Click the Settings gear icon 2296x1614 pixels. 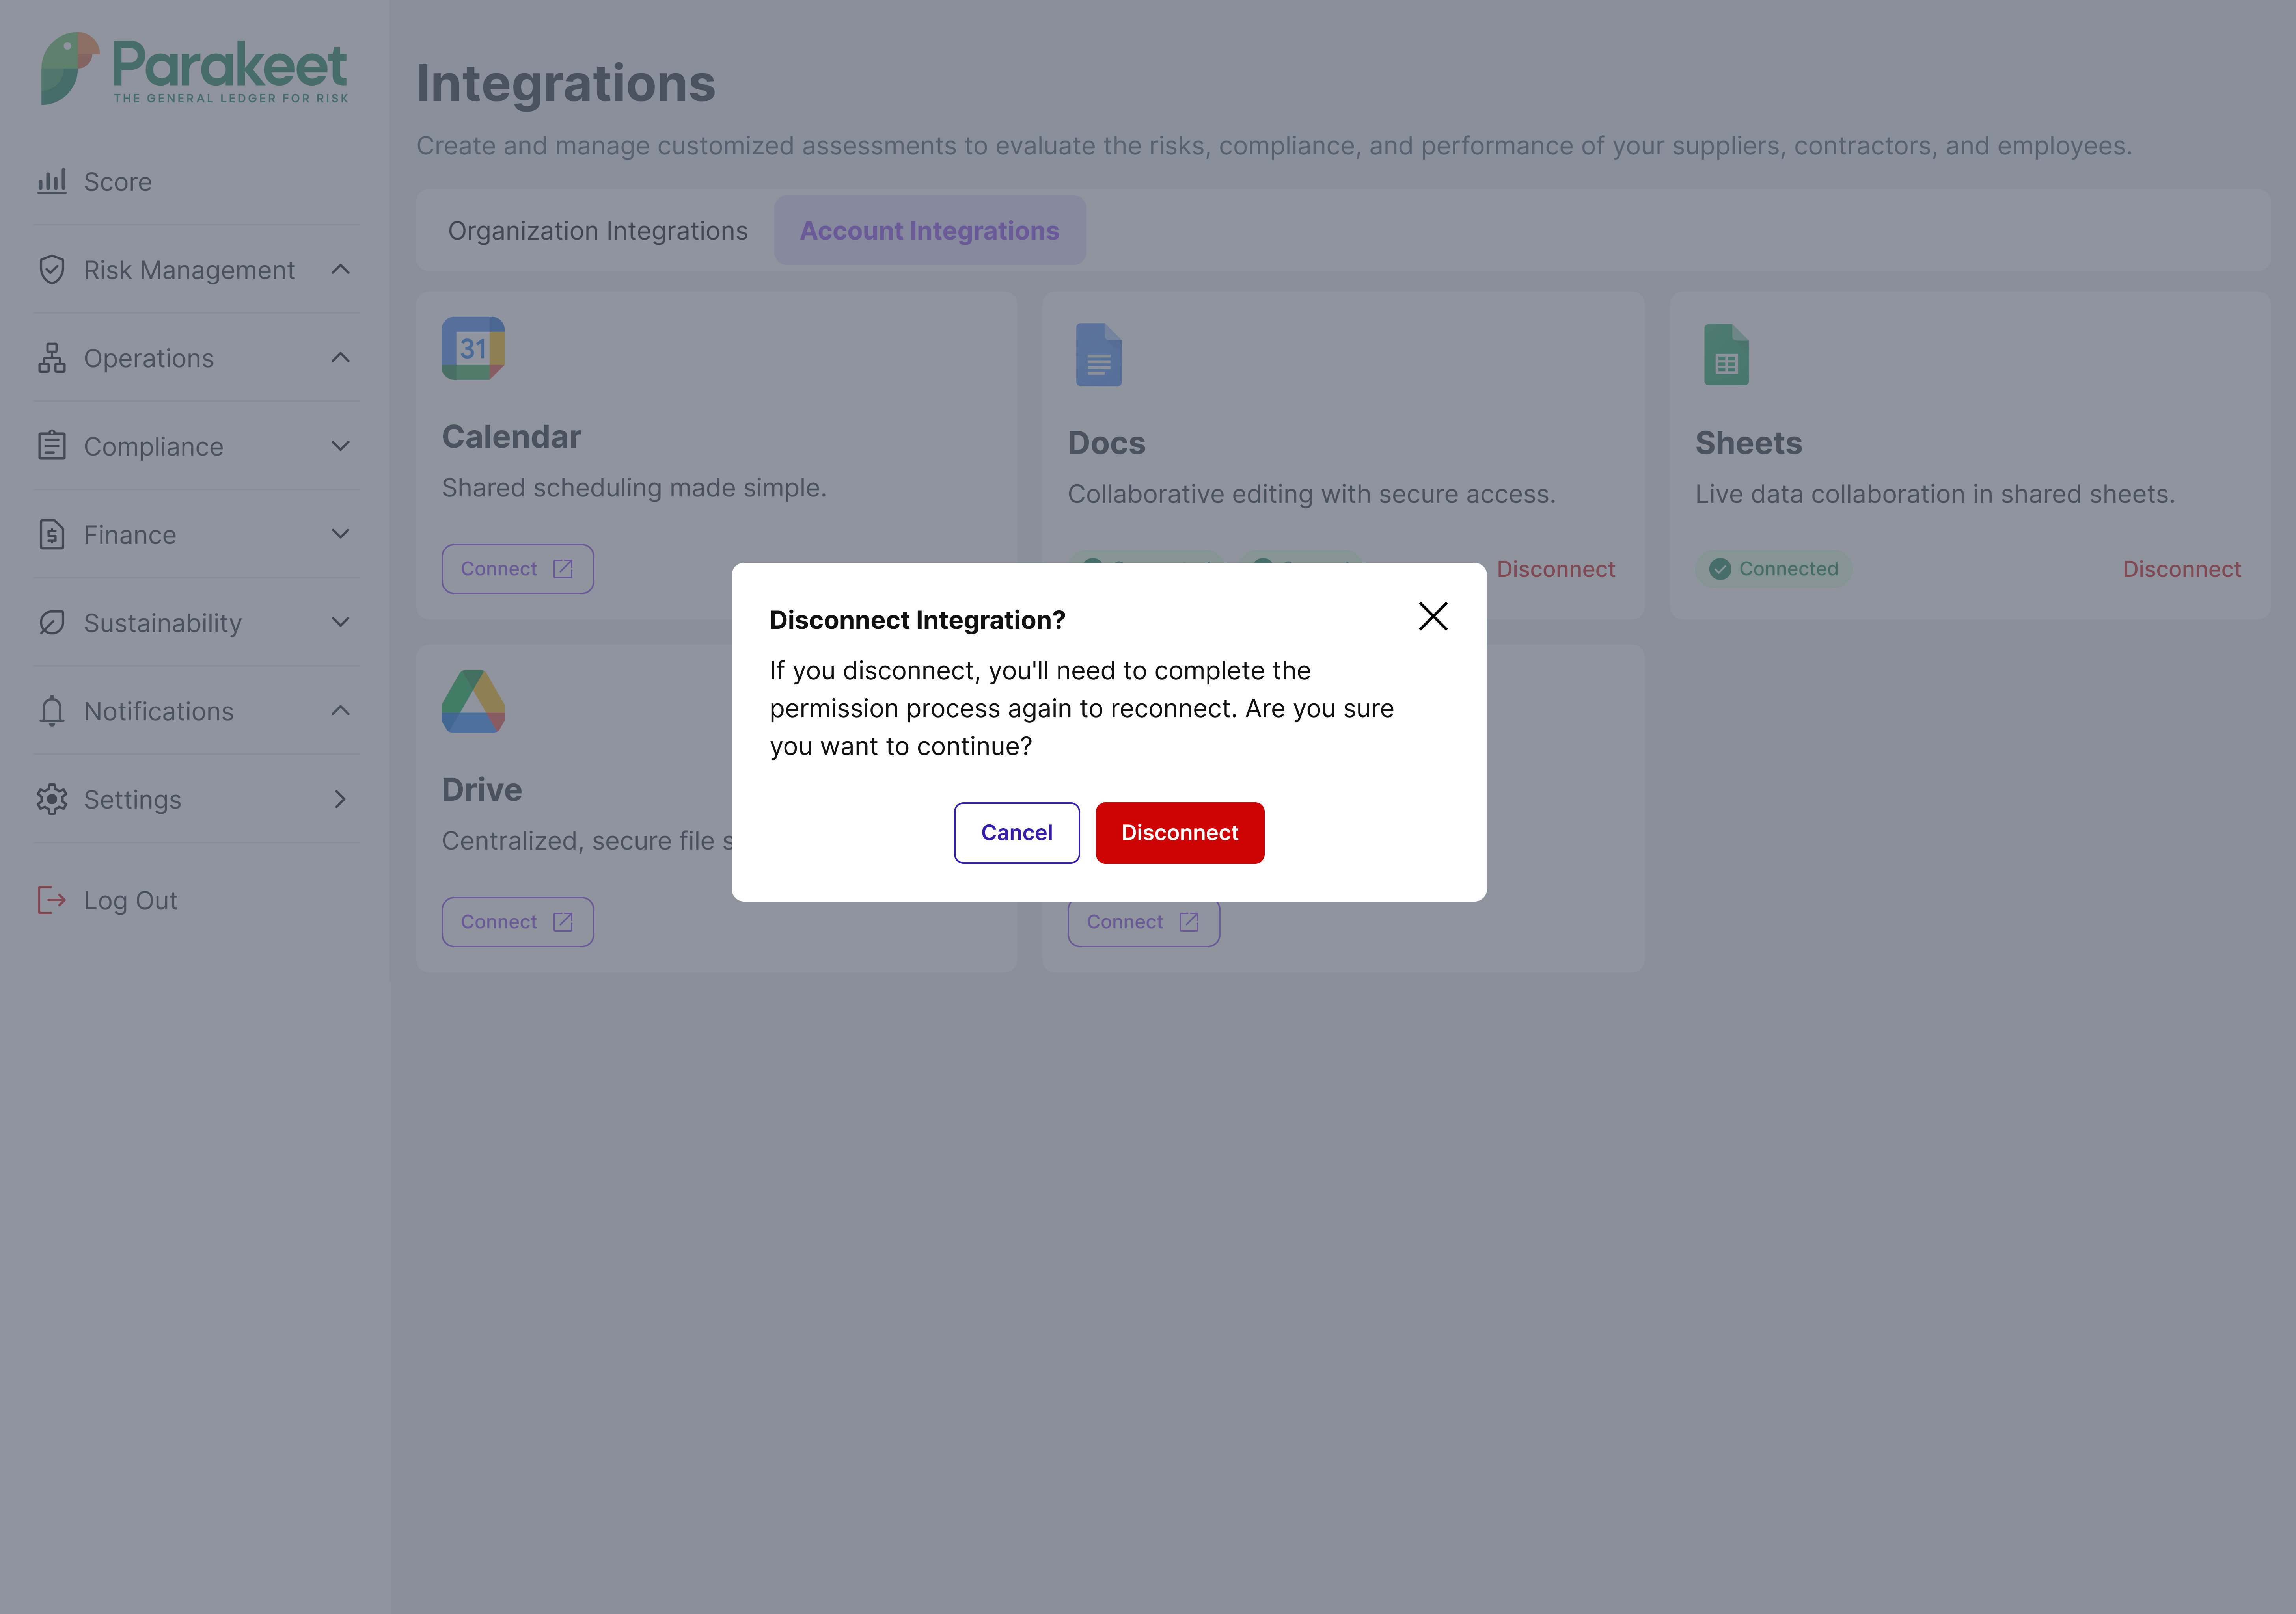click(52, 800)
